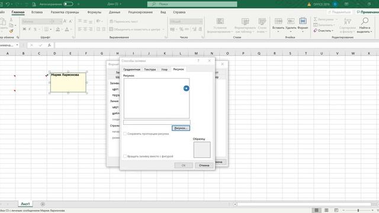Click the Decrease Font Size icon

pos(70,21)
